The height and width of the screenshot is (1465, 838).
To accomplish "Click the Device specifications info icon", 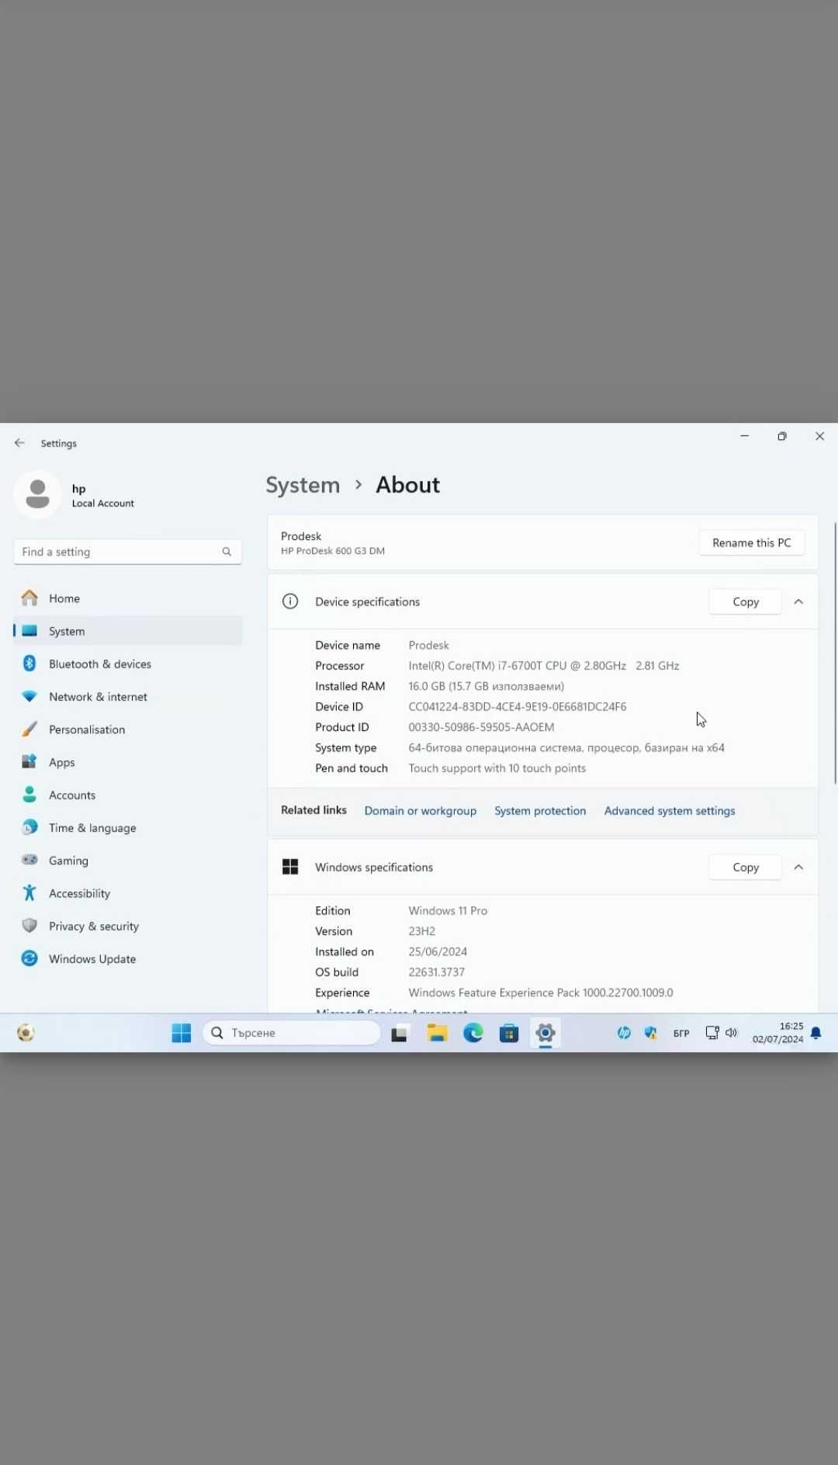I will (x=290, y=601).
